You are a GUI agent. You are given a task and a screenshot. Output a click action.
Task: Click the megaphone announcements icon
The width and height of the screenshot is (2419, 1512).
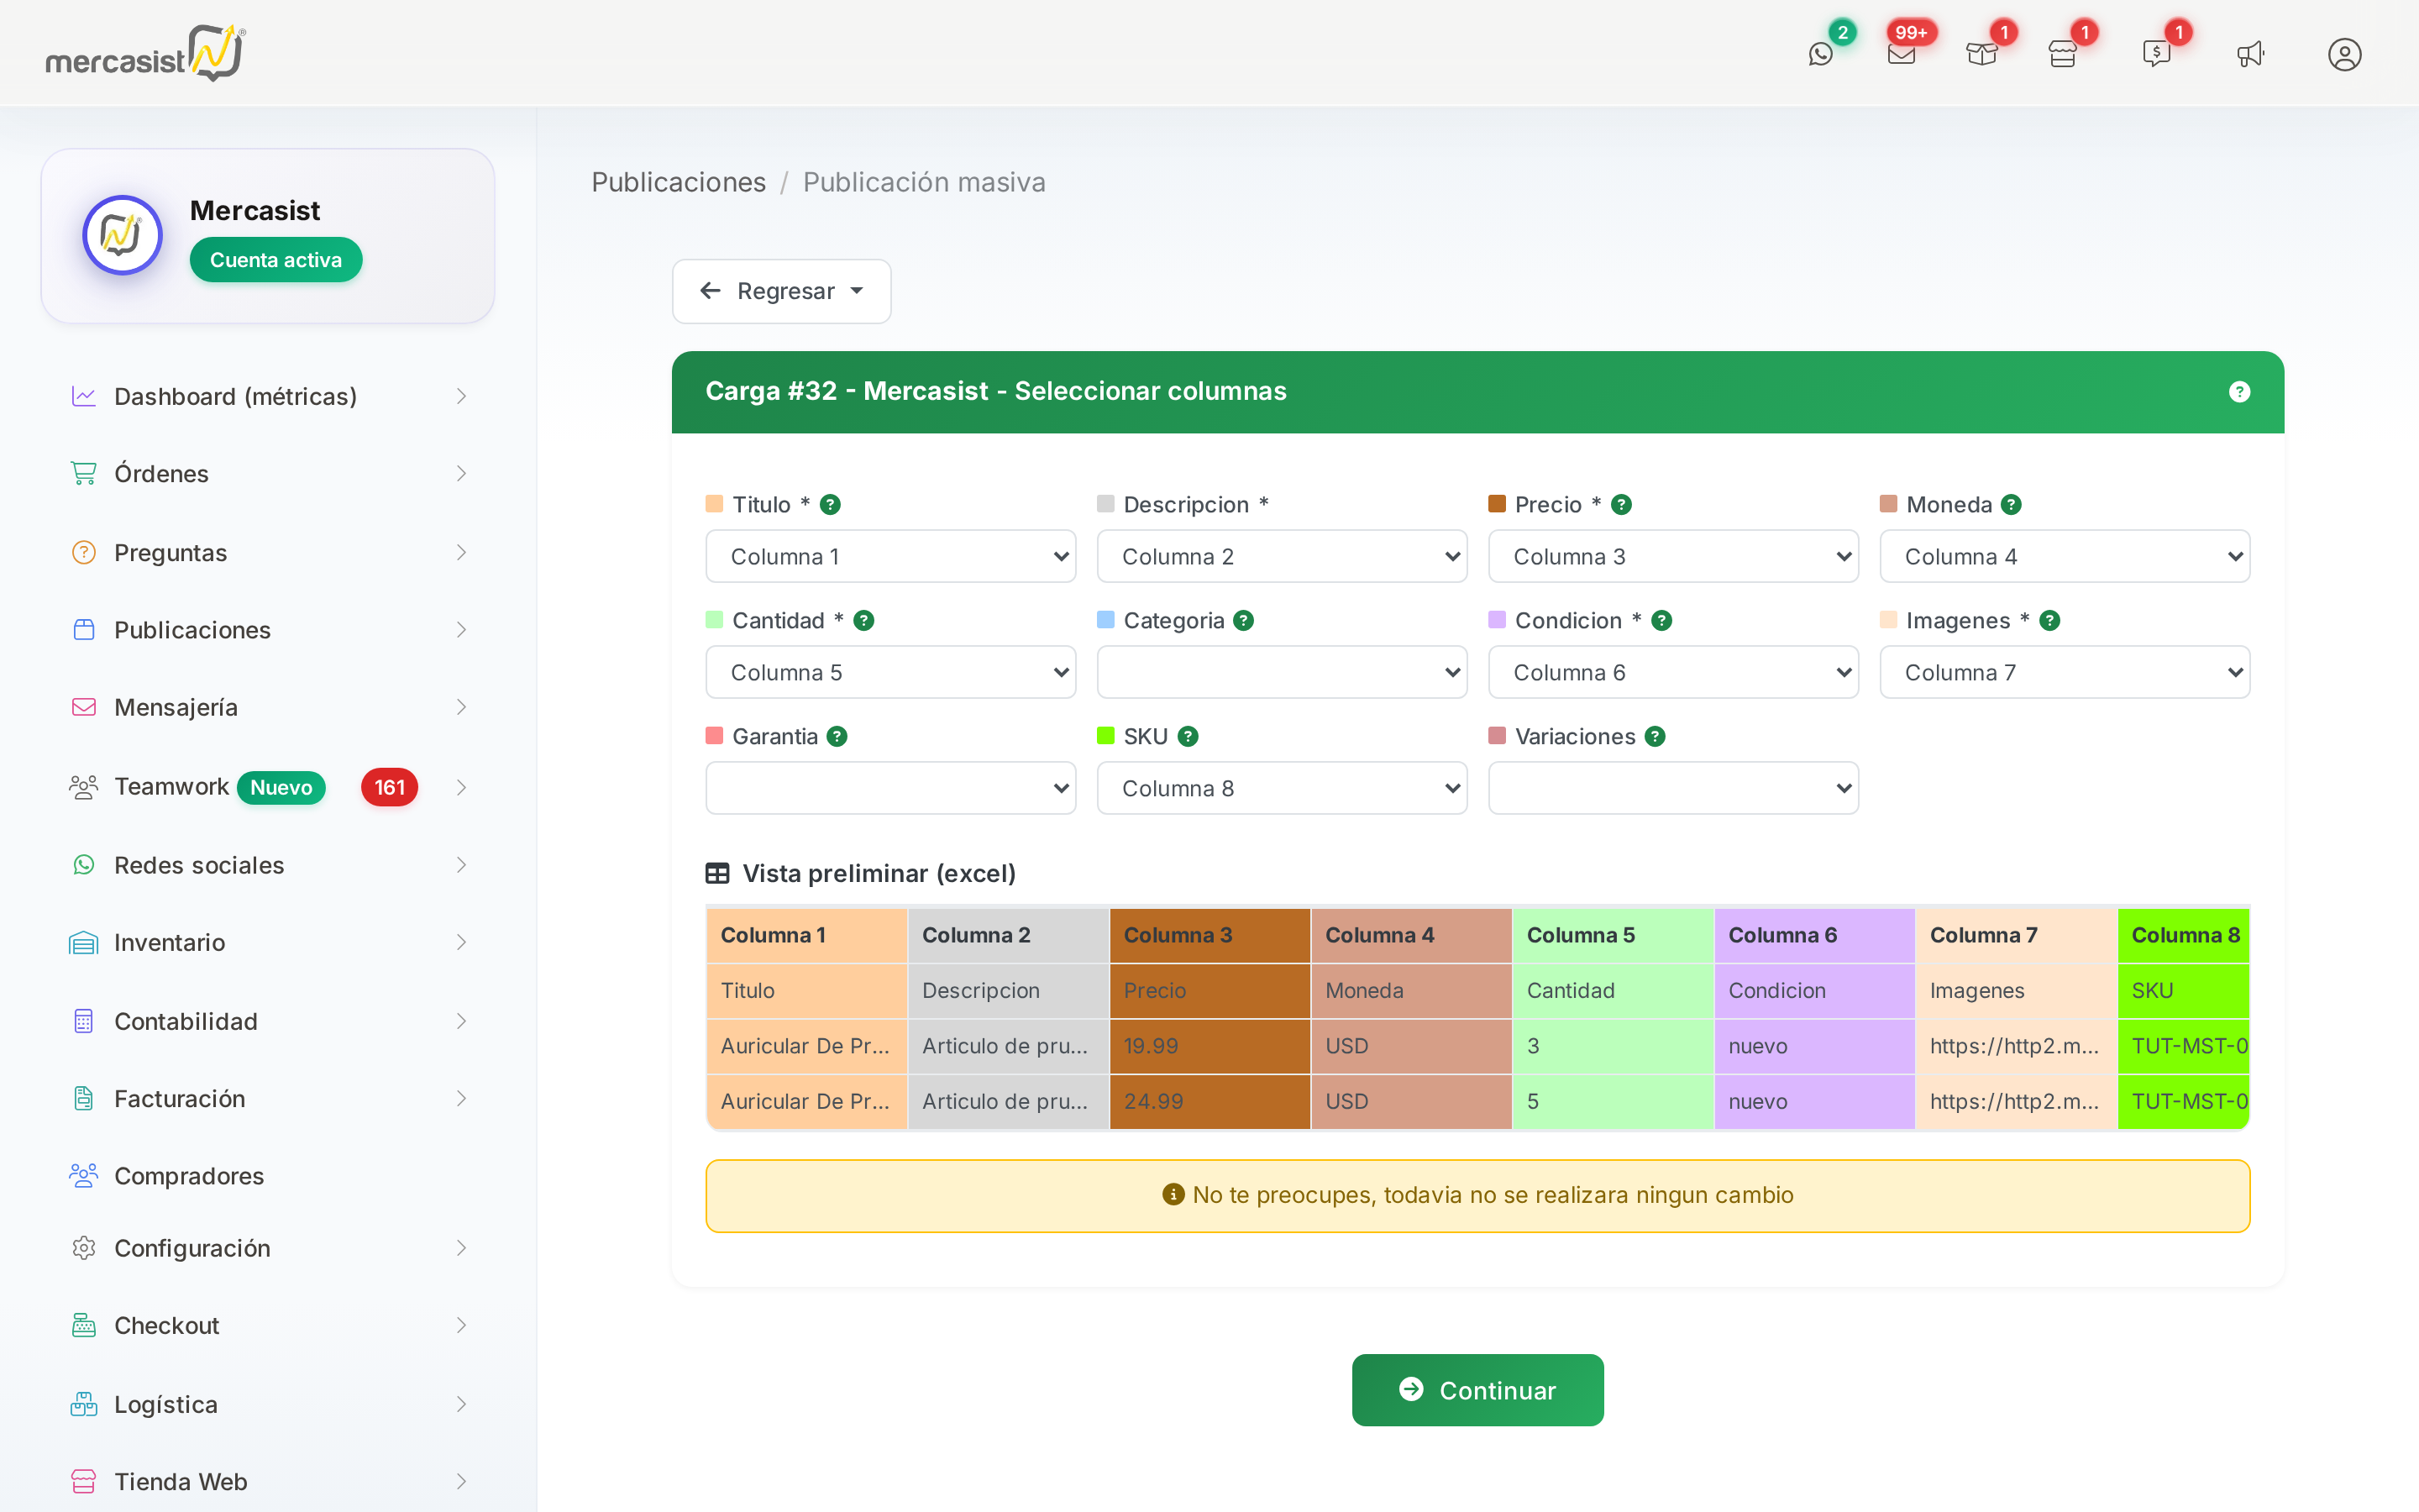(x=2250, y=54)
